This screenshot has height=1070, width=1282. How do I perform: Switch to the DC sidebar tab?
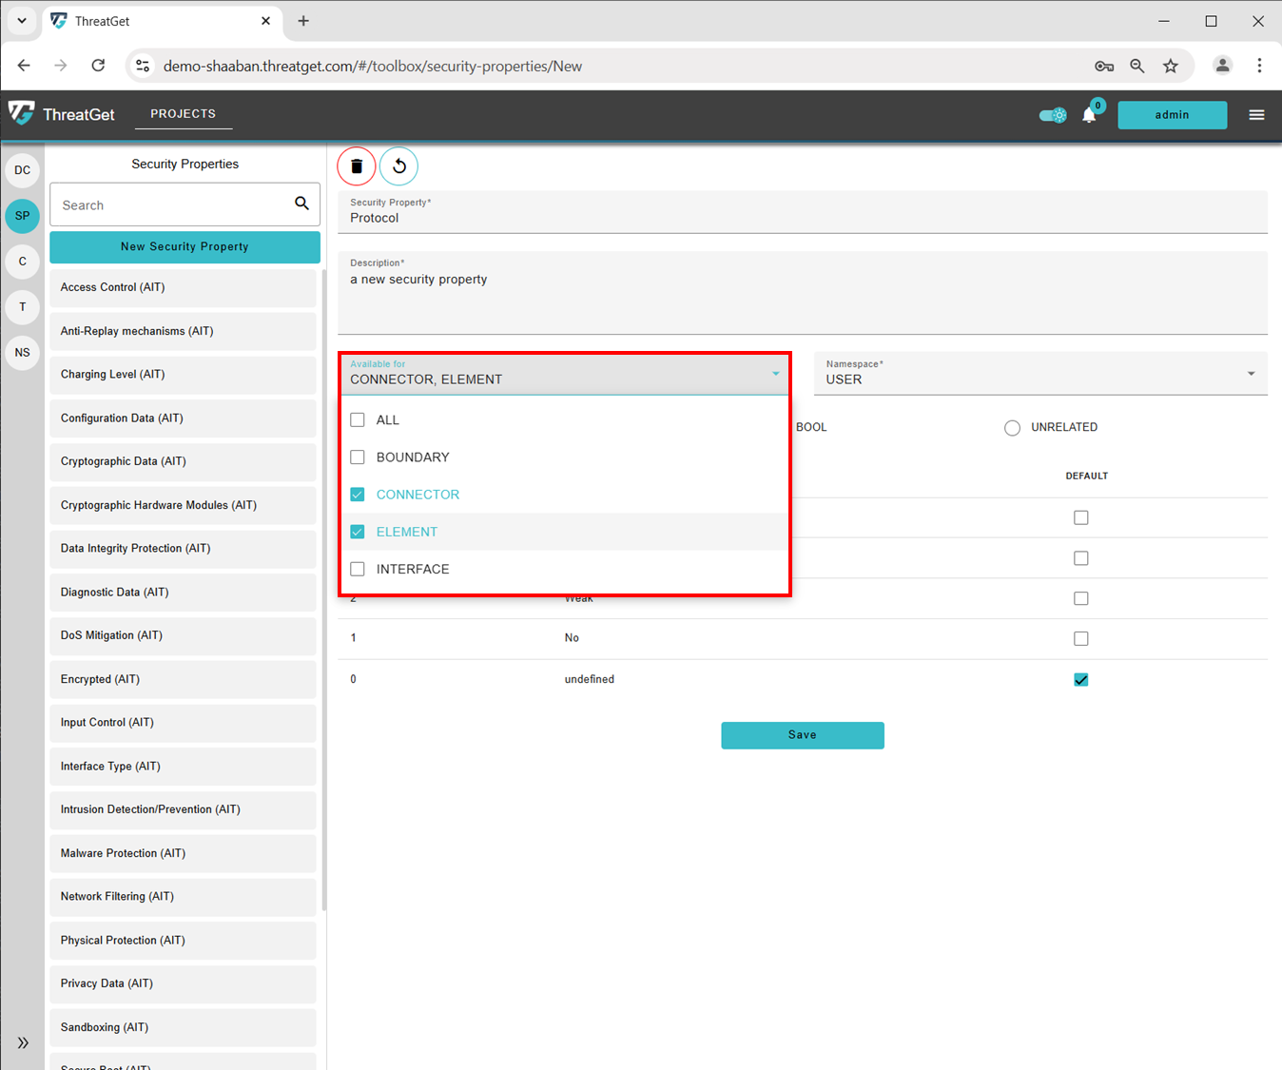pos(23,170)
